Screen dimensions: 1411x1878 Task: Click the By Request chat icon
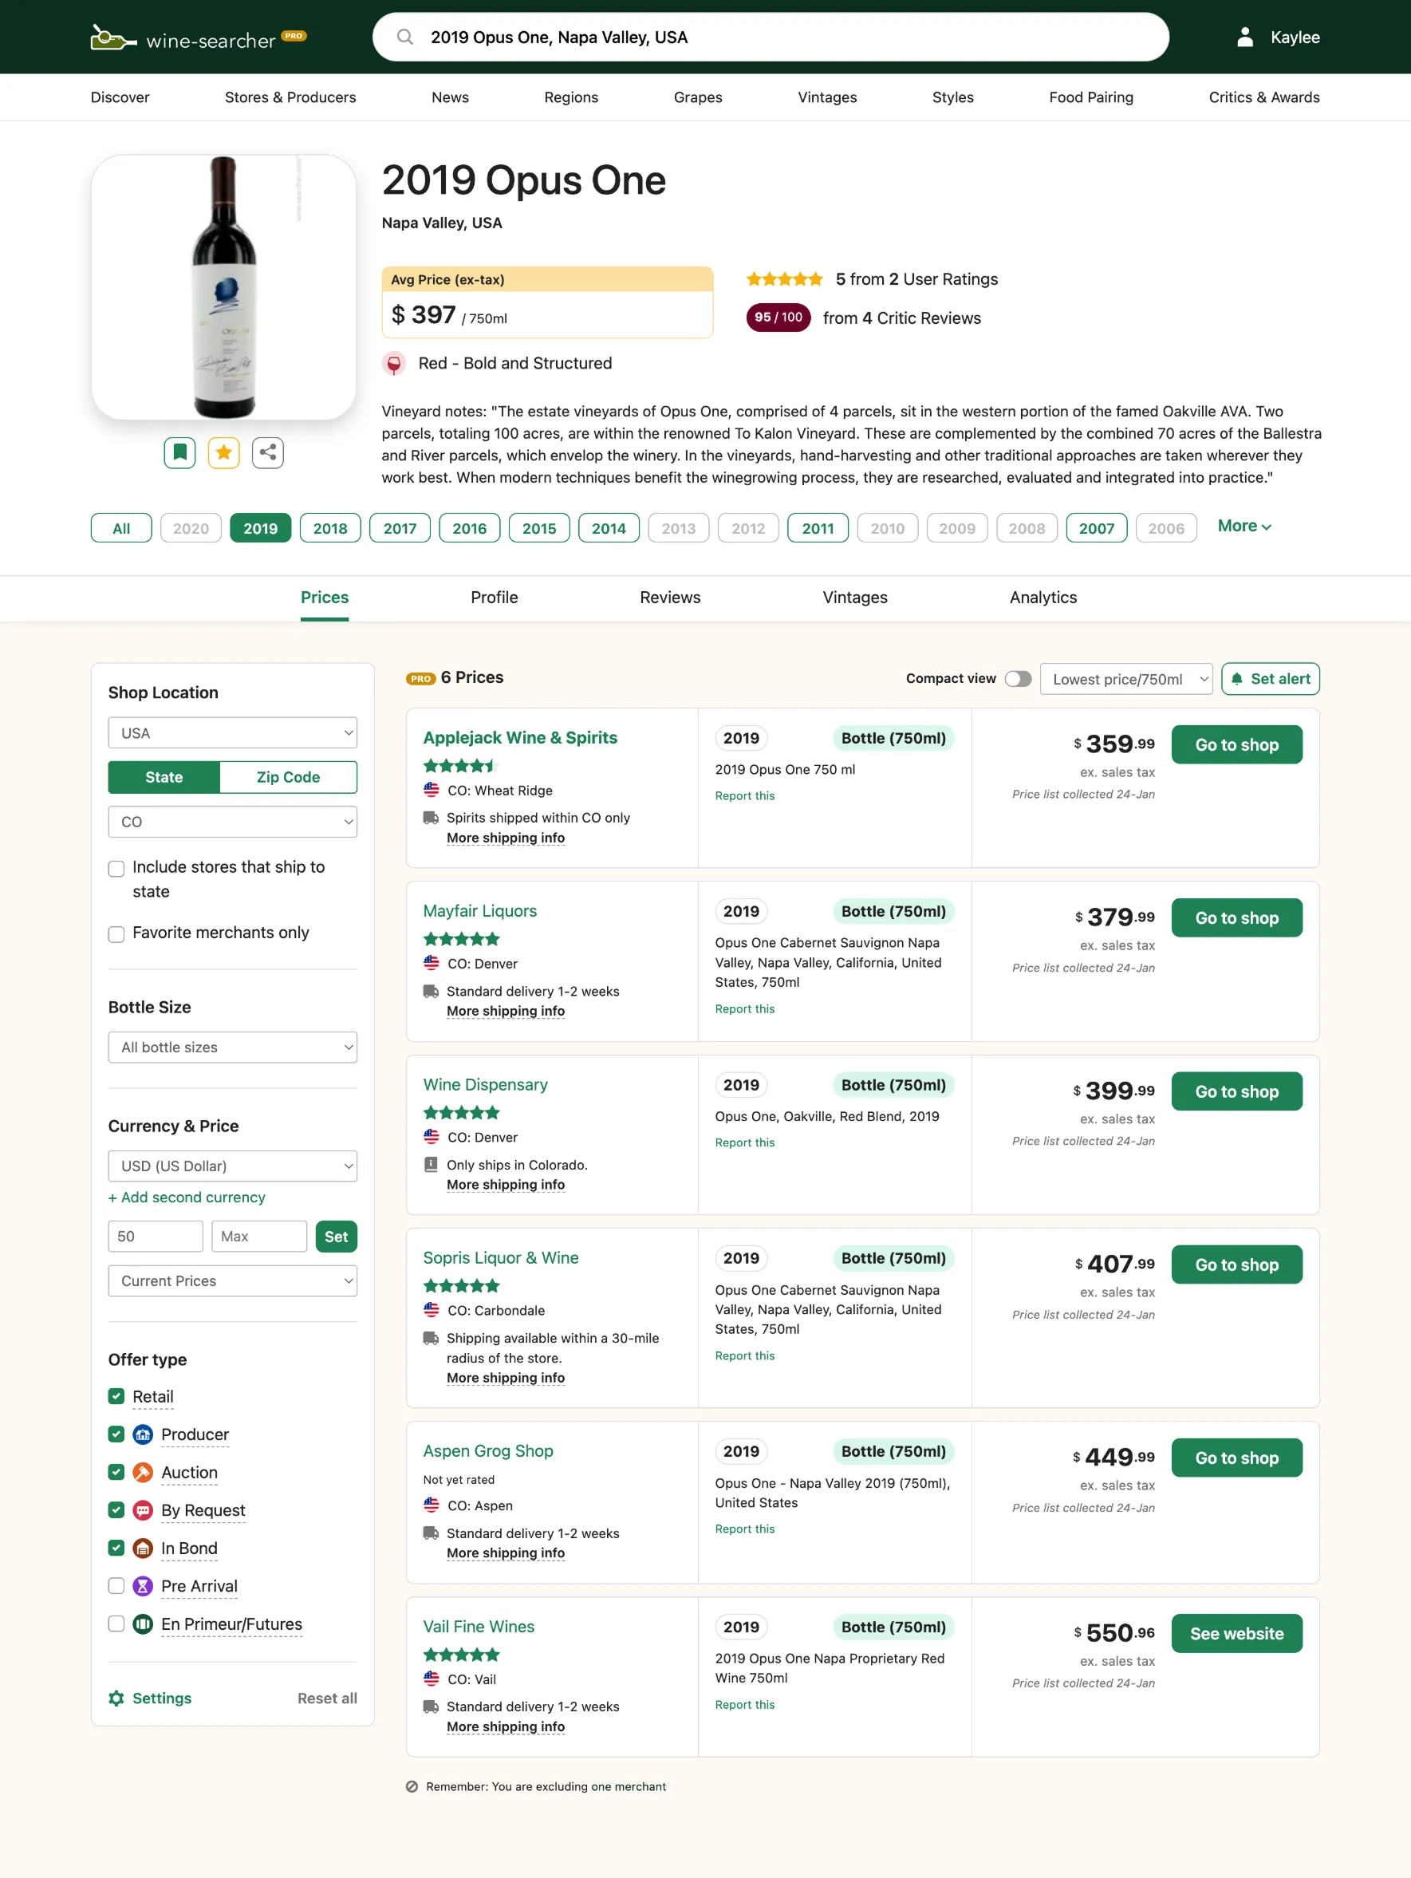tap(144, 1509)
